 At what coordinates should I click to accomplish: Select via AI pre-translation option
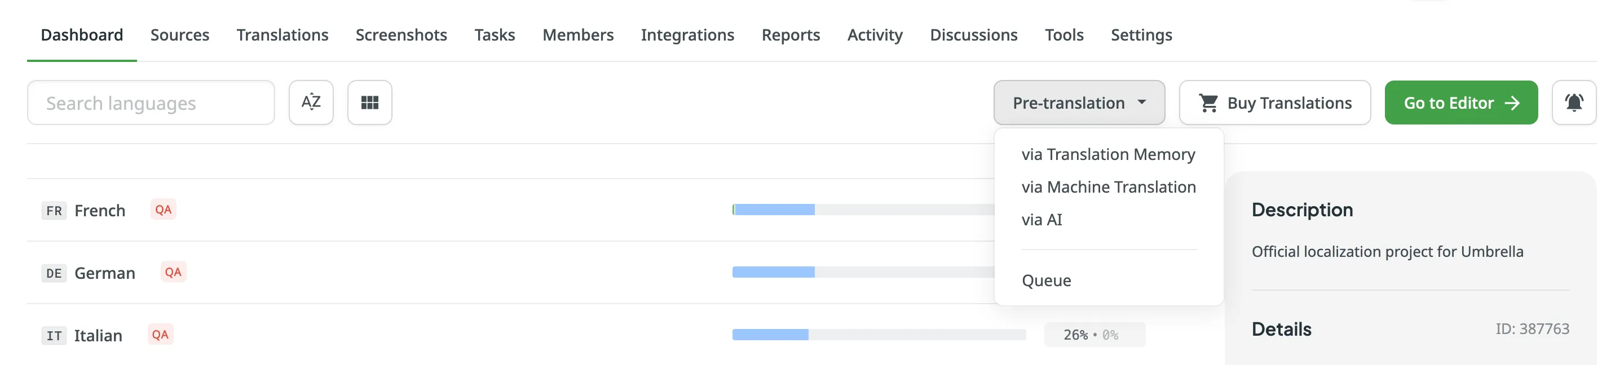click(x=1042, y=220)
